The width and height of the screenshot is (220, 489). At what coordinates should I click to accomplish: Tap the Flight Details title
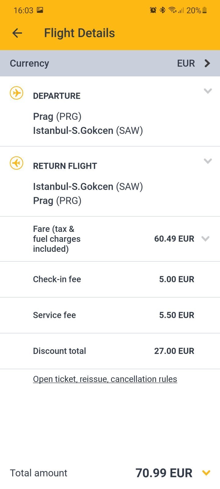(x=79, y=33)
